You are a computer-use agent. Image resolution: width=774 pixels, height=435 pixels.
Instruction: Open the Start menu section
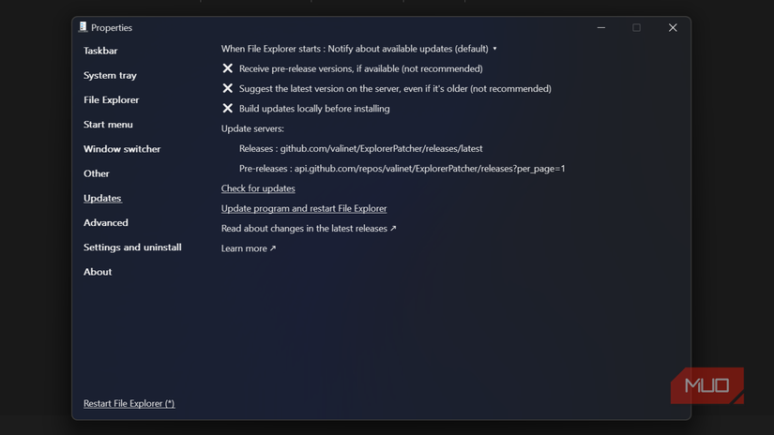[x=108, y=124]
